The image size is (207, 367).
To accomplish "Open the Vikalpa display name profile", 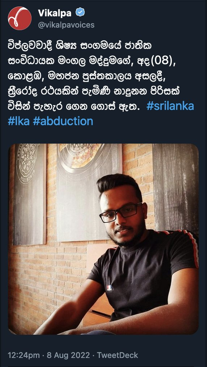I will [55, 13].
